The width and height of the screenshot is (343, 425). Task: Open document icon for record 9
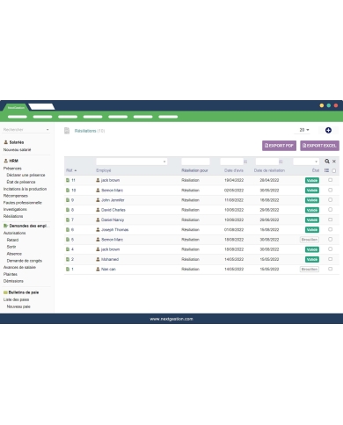(x=68, y=200)
